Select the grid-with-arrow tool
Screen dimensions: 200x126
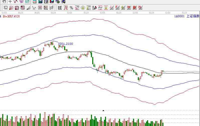46,8
